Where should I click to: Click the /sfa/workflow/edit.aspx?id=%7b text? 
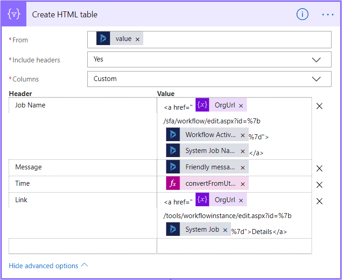pyautogui.click(x=212, y=121)
